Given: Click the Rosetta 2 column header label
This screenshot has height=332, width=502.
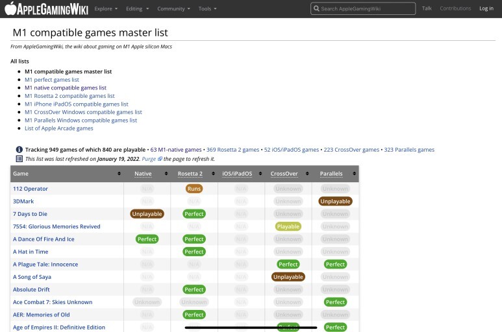Looking at the screenshot, I should pyautogui.click(x=190, y=174).
